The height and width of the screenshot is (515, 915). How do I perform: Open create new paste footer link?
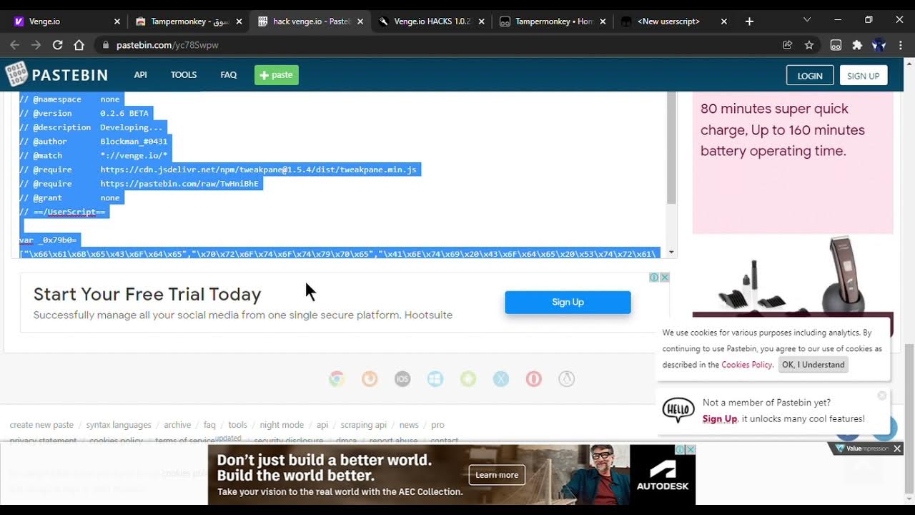(41, 425)
